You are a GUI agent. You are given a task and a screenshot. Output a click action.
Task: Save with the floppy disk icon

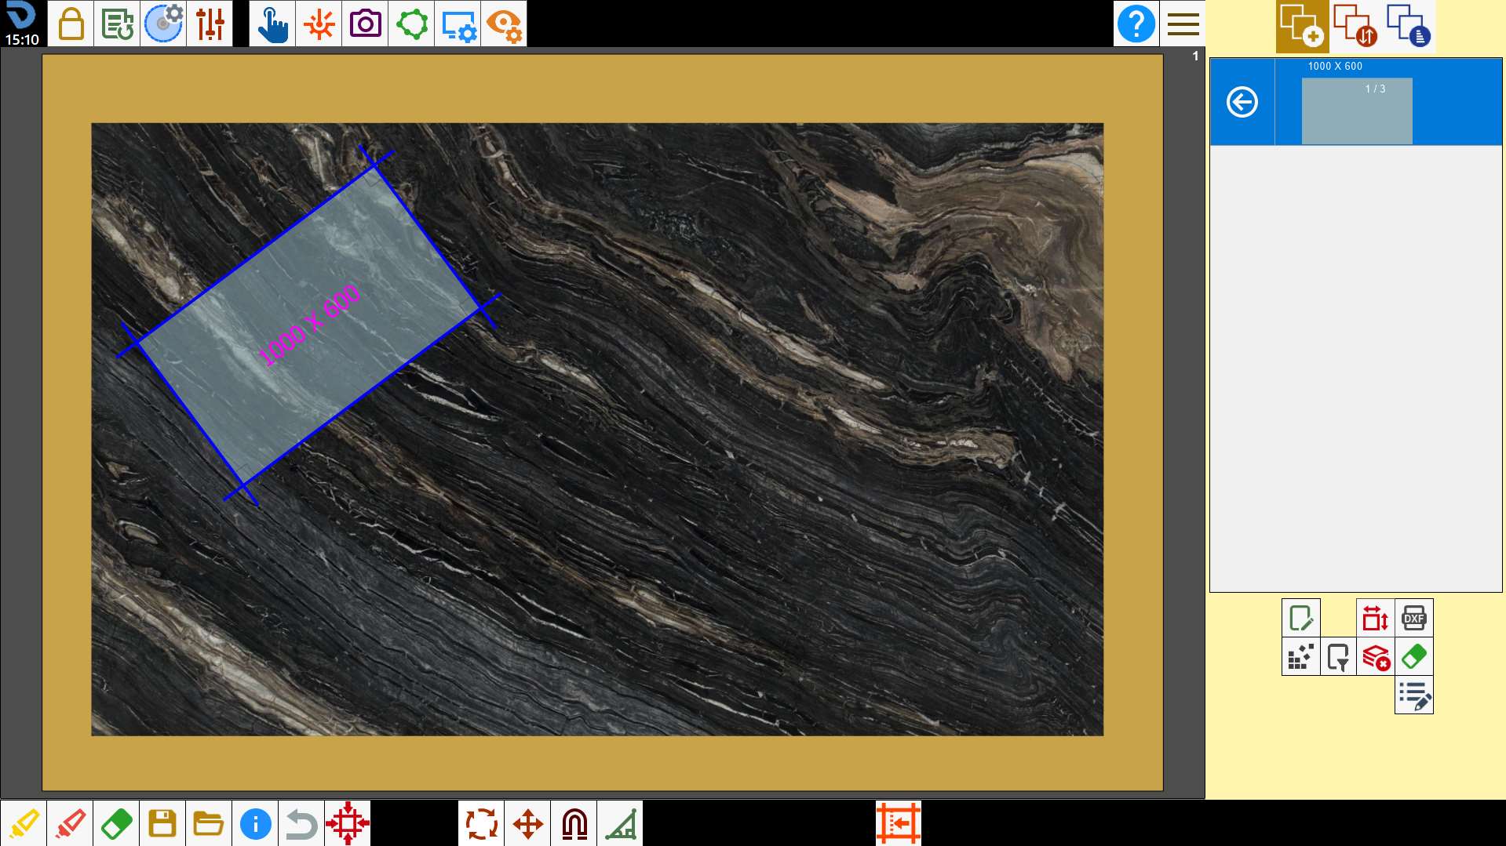162,823
